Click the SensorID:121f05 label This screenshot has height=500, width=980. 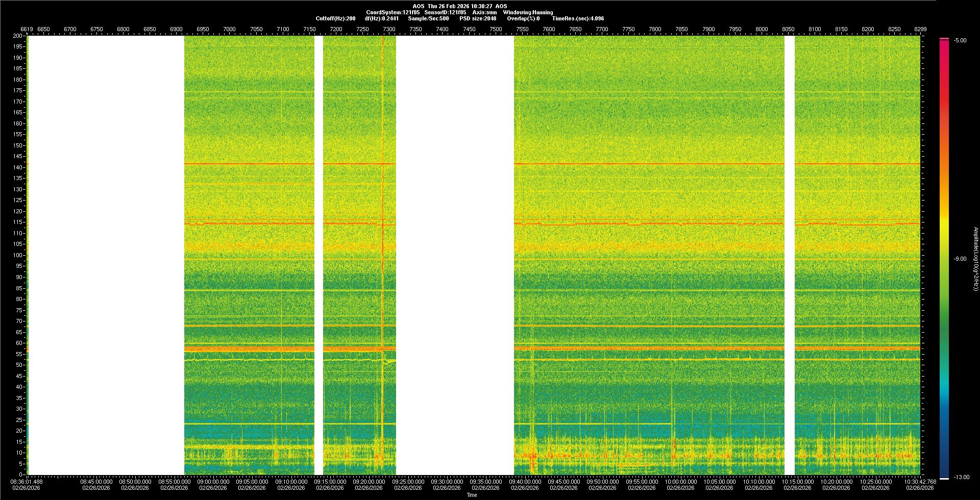point(445,12)
